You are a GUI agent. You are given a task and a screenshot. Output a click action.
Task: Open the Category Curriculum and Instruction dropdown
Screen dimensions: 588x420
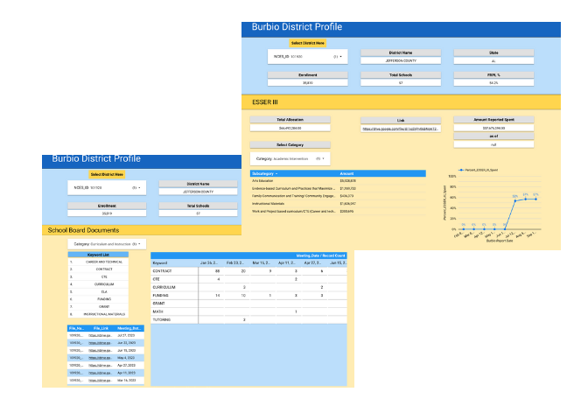click(x=107, y=244)
